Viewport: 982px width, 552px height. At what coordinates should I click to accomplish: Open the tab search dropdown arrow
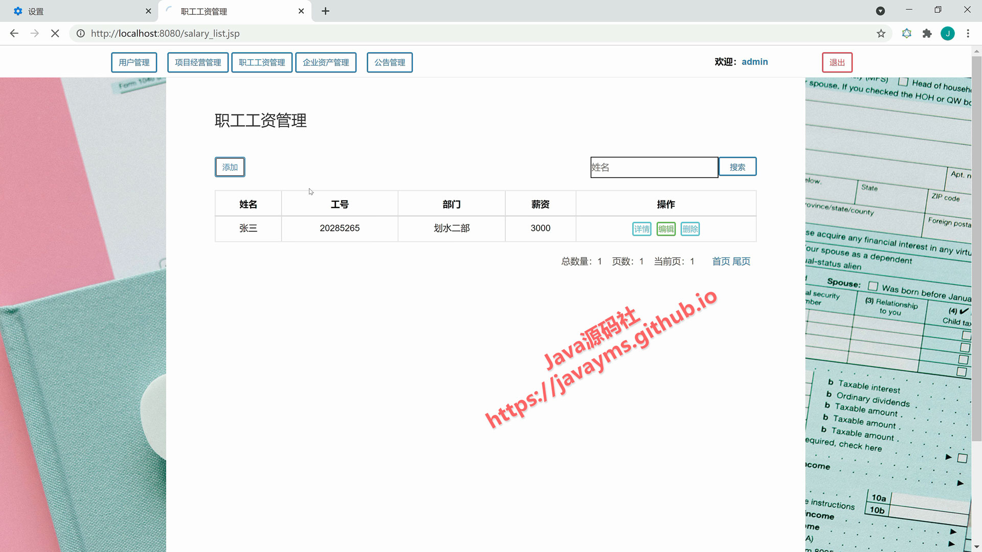click(x=880, y=11)
